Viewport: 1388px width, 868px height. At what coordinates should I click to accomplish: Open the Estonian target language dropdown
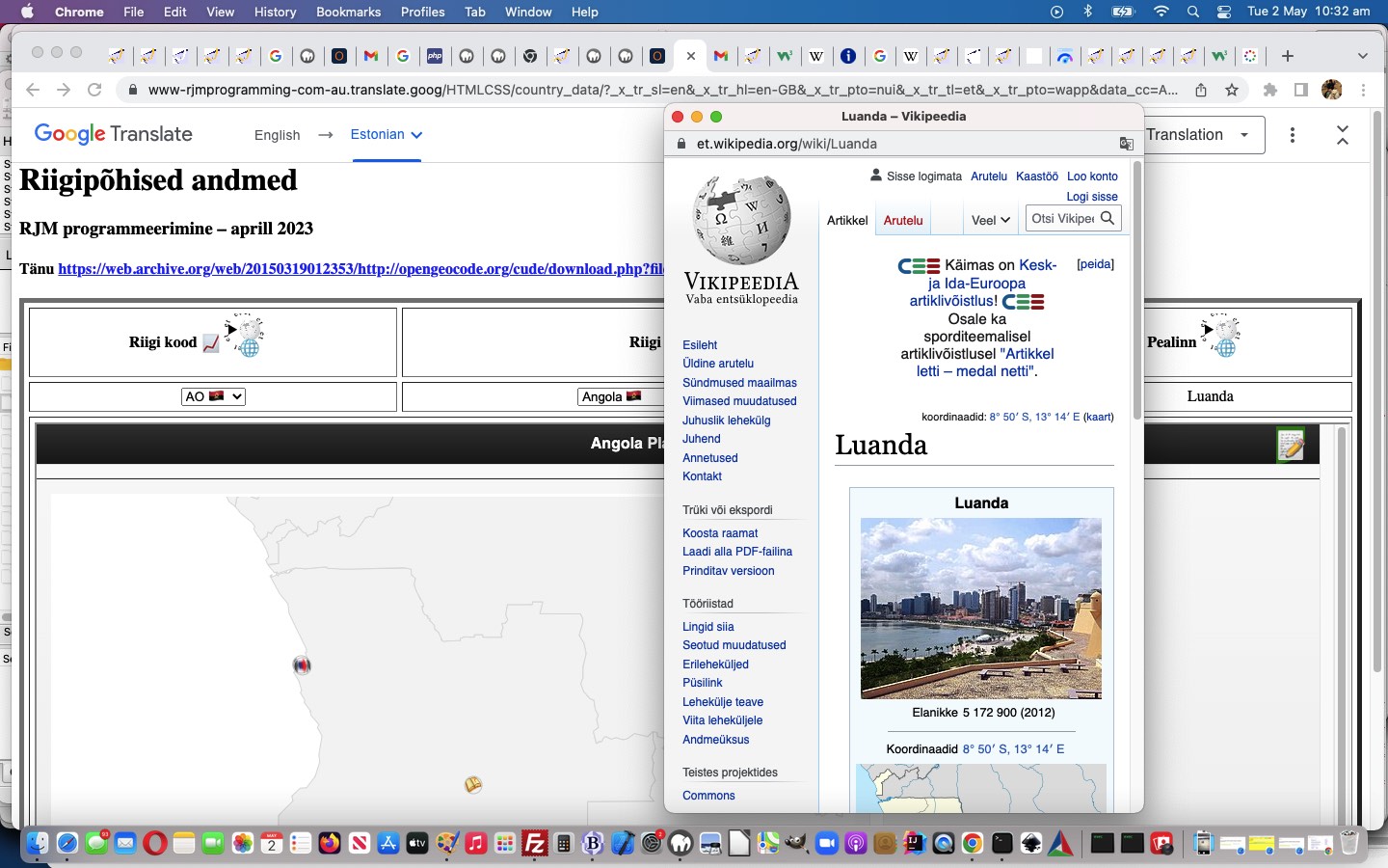pos(387,135)
